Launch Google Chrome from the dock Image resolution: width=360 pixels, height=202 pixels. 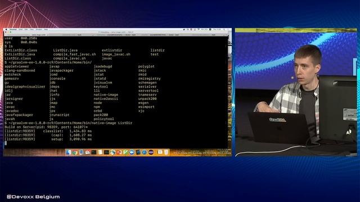(75, 152)
